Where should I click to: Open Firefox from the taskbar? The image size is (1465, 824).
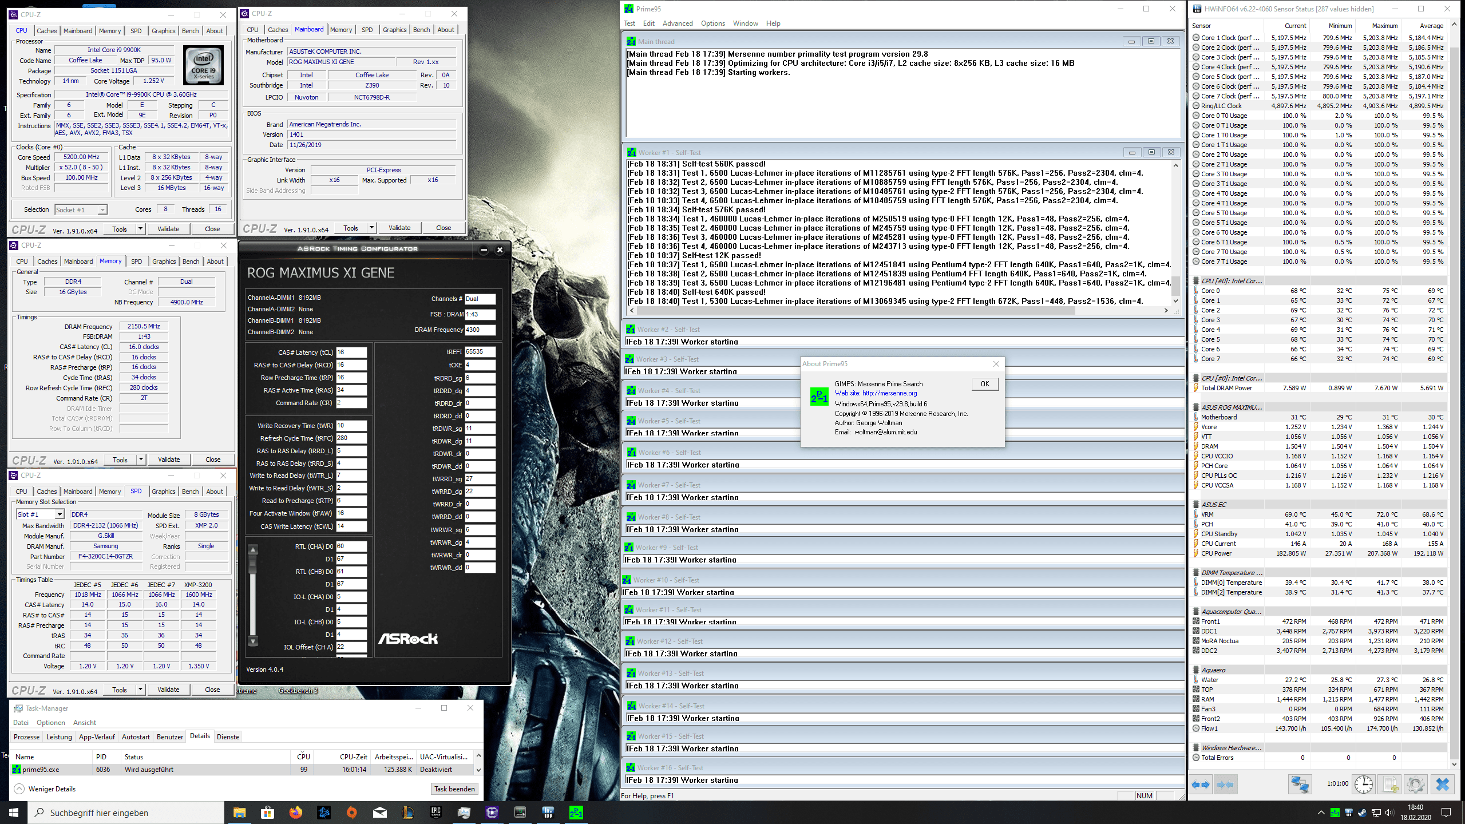pyautogui.click(x=295, y=812)
